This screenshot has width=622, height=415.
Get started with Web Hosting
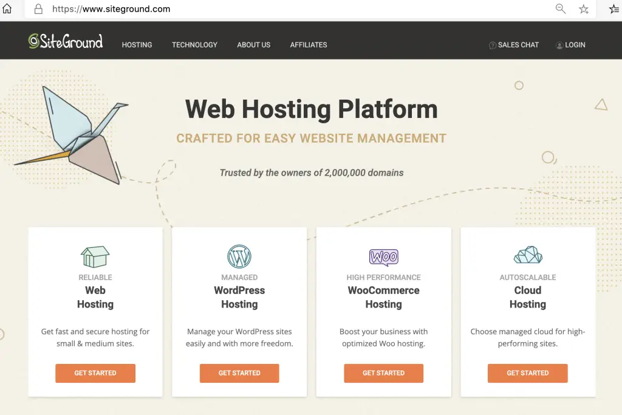(95, 373)
